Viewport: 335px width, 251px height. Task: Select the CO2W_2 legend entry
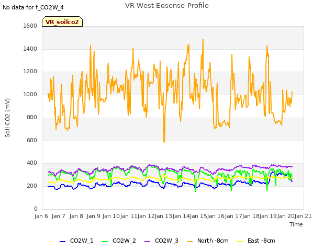click(119, 241)
